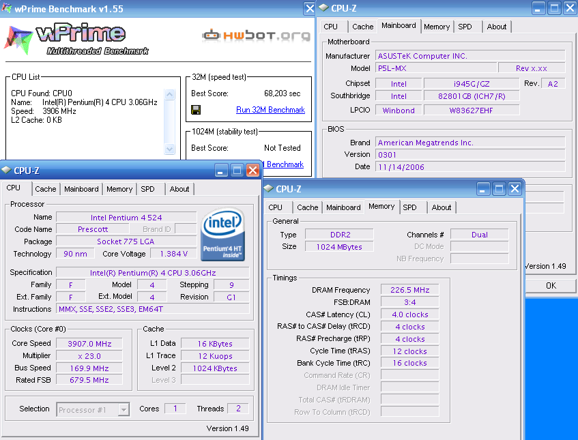
Task: Click the Multiplier x 23.0 field
Action: [x=89, y=356]
